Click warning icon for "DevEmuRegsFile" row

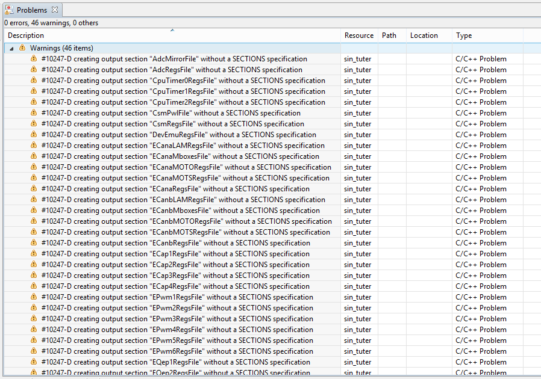(34, 134)
